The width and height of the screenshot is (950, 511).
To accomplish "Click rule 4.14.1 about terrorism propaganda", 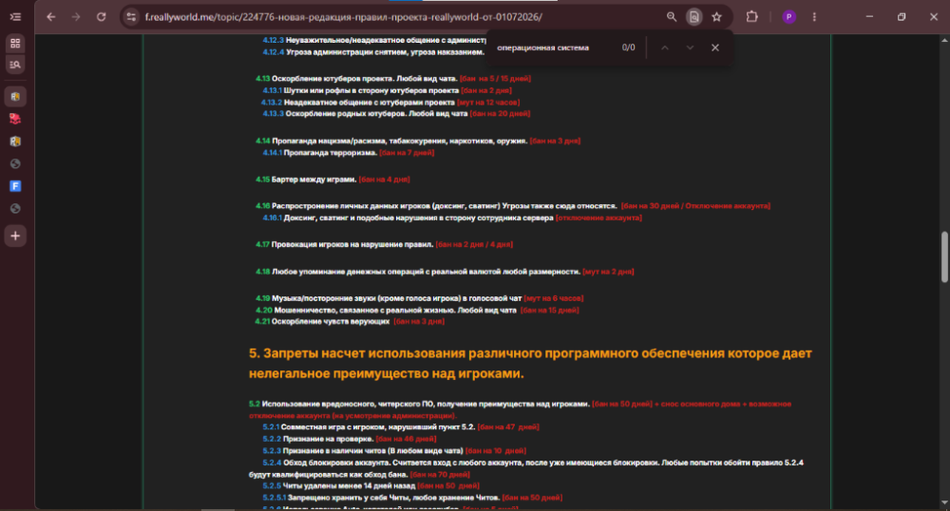I will tap(349, 153).
